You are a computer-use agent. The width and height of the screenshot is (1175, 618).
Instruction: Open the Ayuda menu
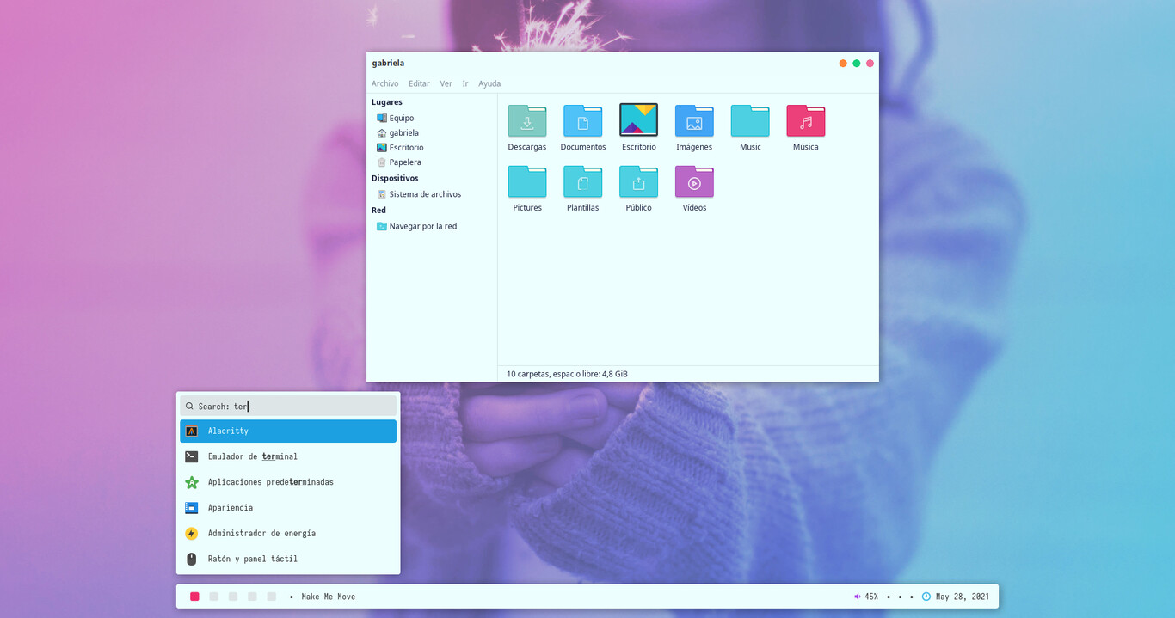[489, 83]
